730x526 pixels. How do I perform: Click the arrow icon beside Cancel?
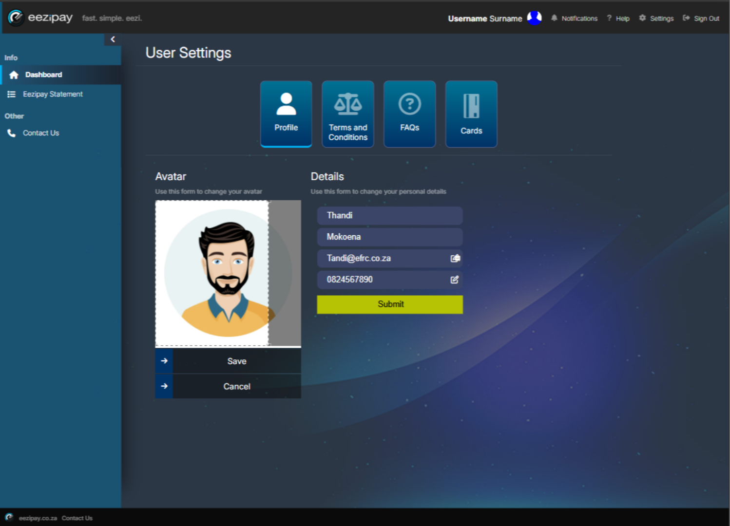click(164, 386)
